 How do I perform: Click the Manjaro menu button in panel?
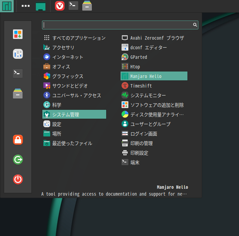point(7,6)
